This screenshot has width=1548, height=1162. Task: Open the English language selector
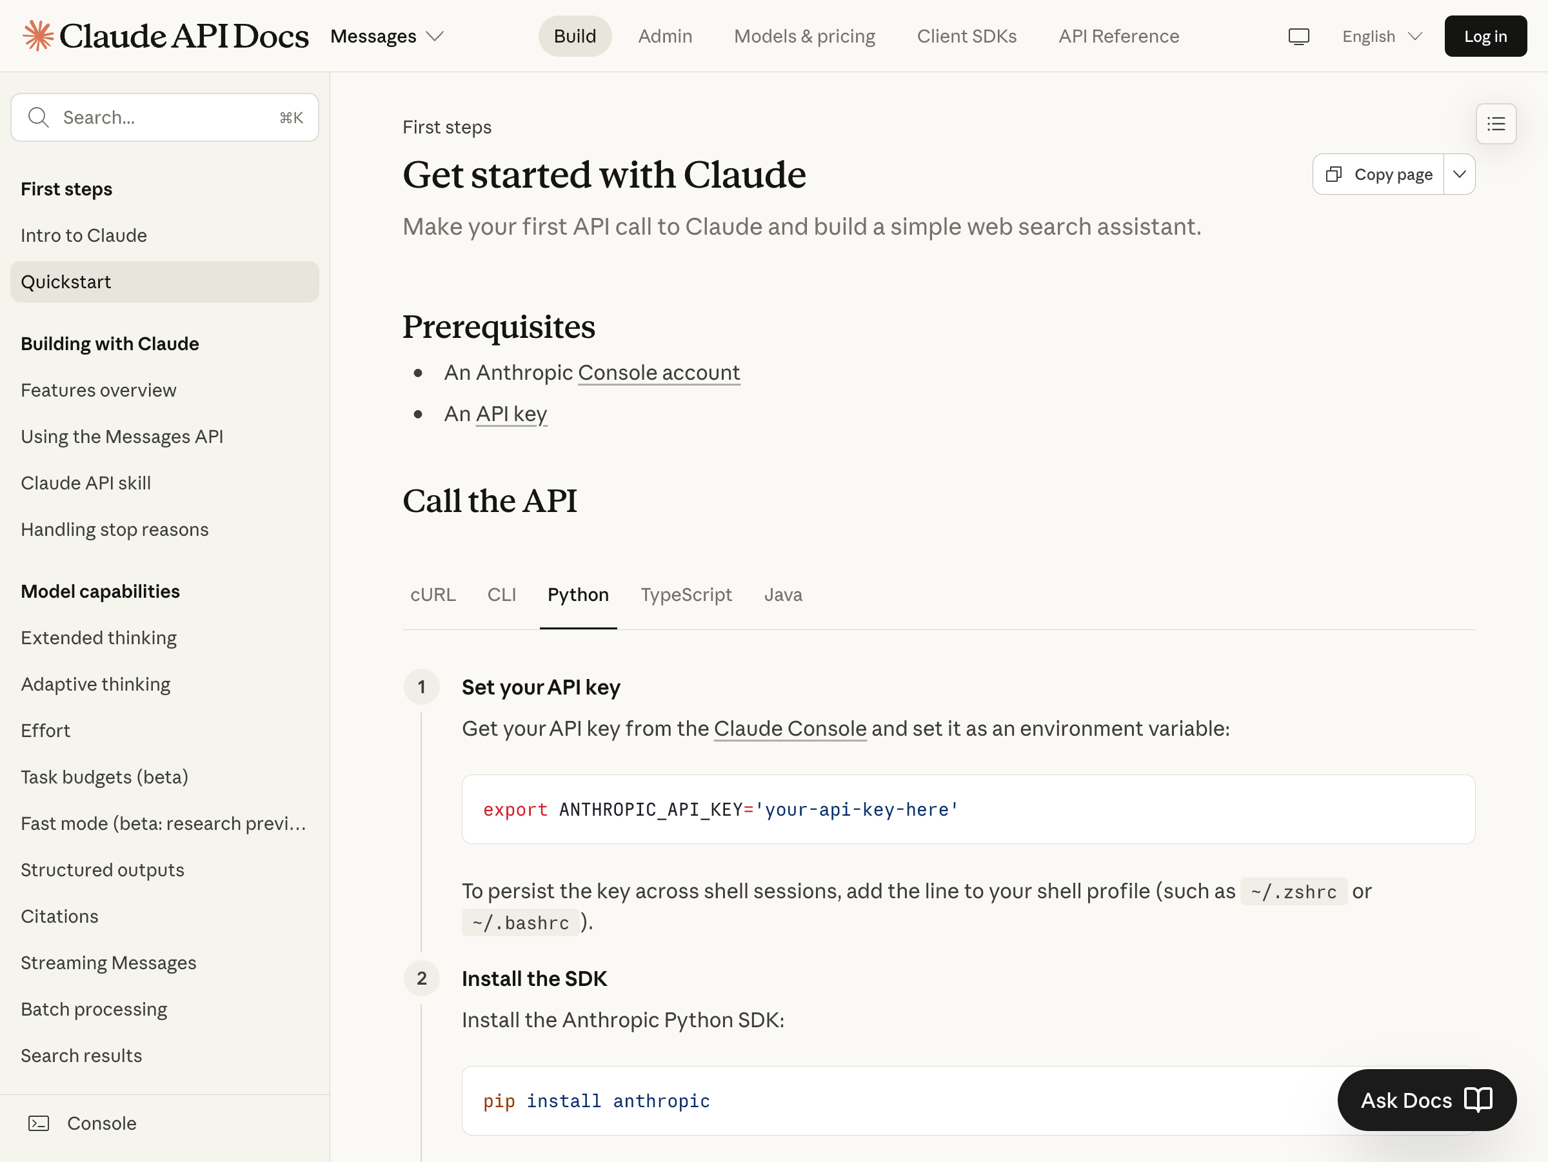1382,36
